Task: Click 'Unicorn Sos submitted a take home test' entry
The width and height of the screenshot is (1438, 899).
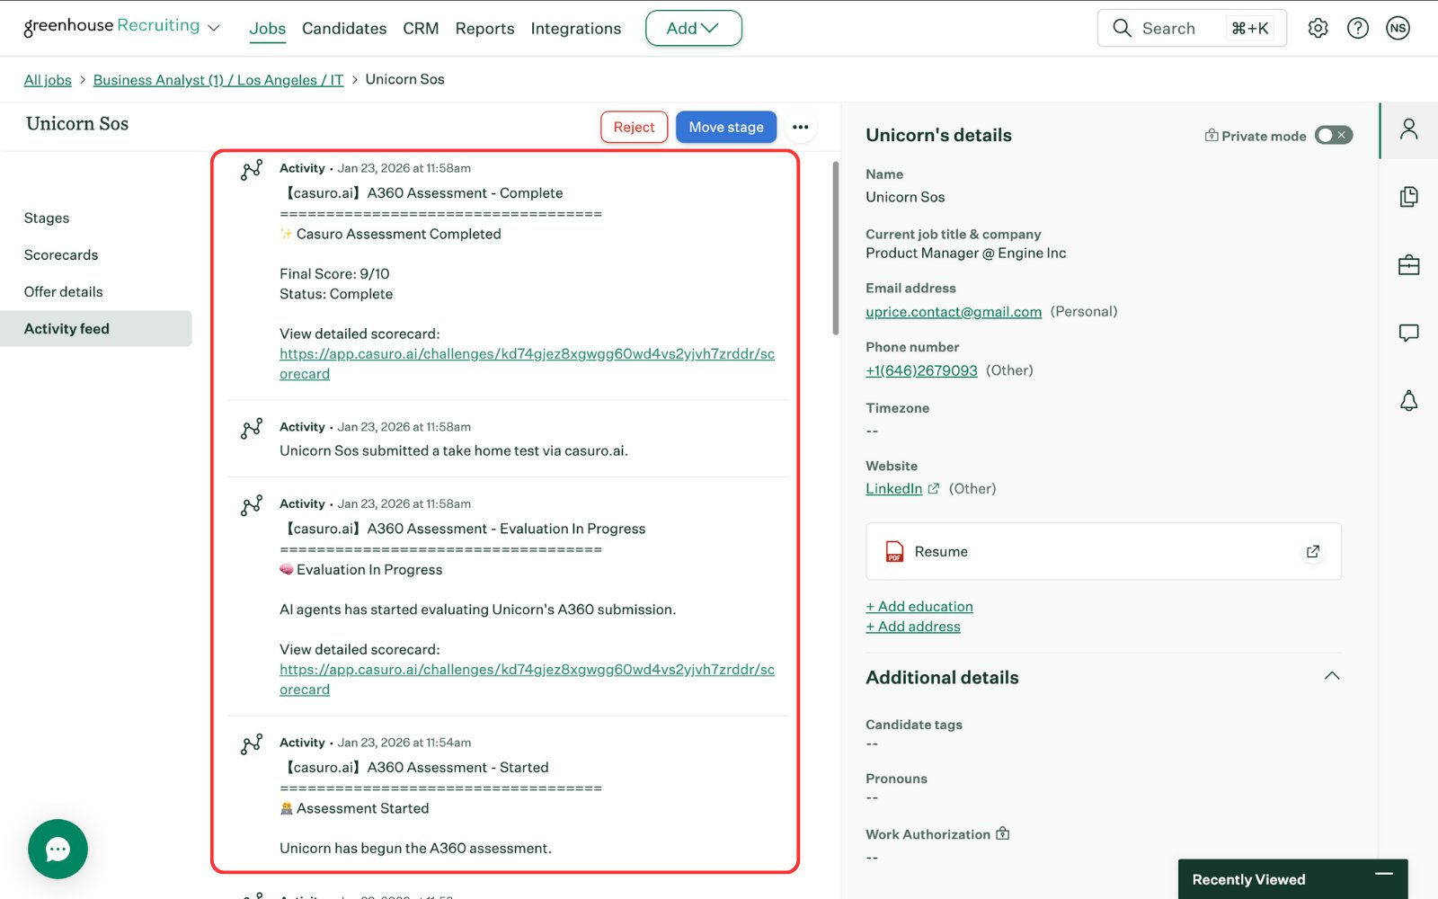Action: coord(454,450)
